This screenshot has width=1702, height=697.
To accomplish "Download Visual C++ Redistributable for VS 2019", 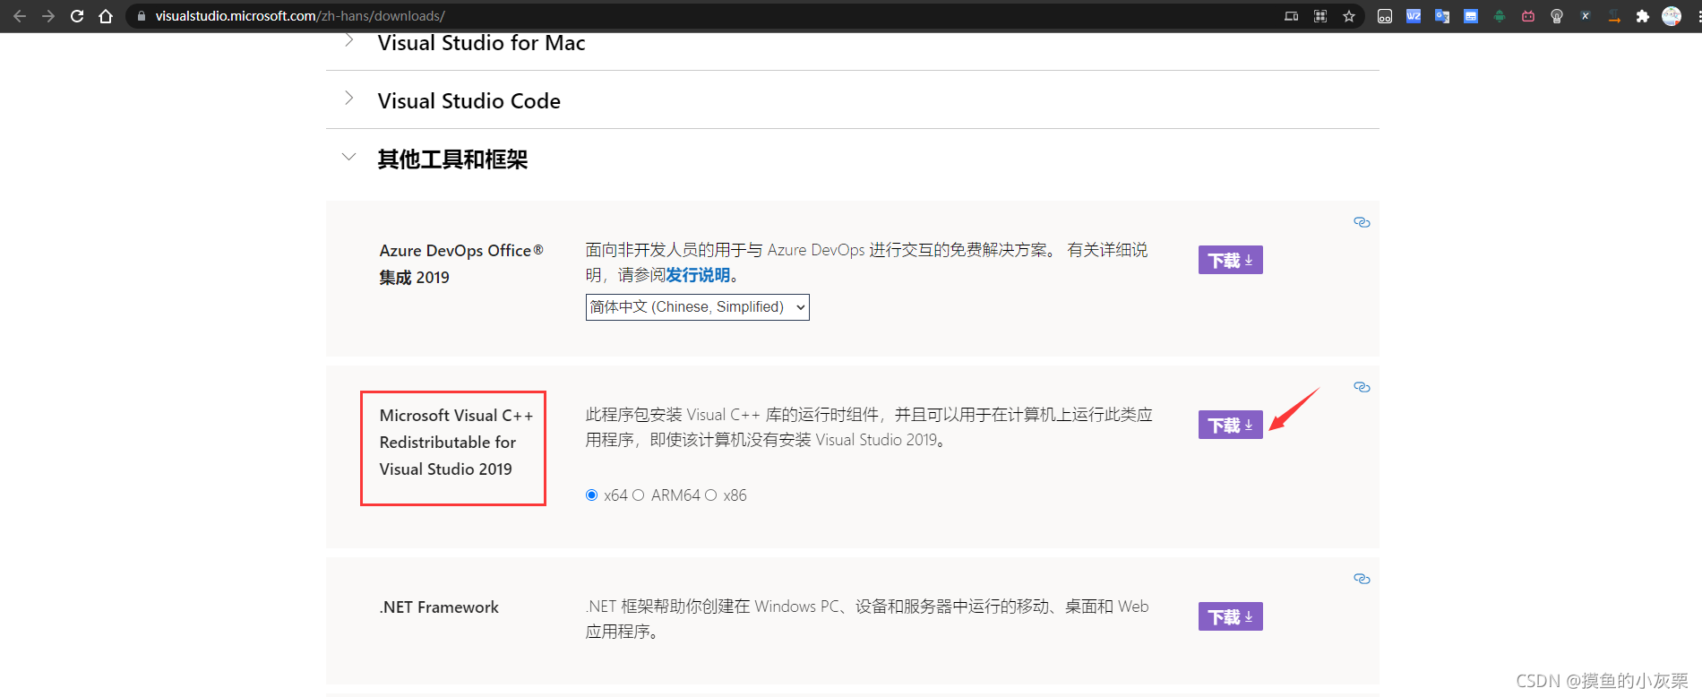I will pos(1230,425).
